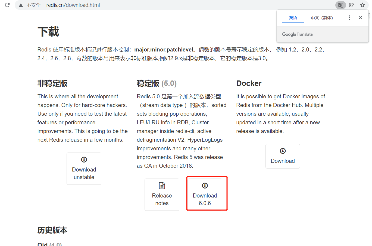Click the 非稳定版 heading
Screen dimensions: 372x246
tap(52, 83)
